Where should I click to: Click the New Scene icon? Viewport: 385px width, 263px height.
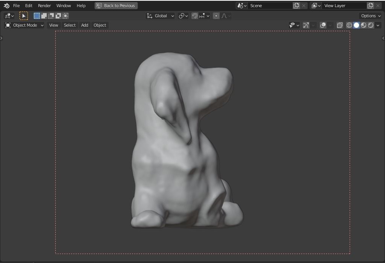point(296,6)
